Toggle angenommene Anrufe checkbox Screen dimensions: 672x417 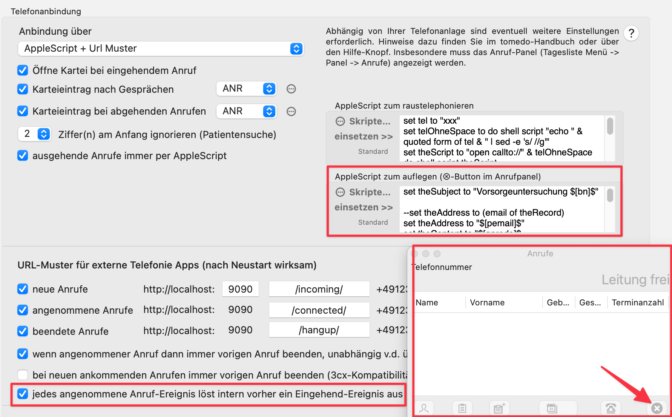tap(23, 310)
